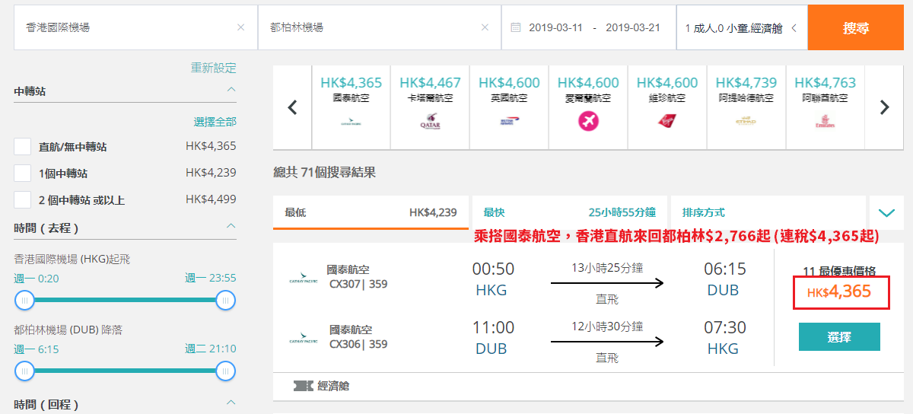This screenshot has width=913, height=414.
Task: Click the DUB arrival earliest-time slider handle
Action: [x=25, y=371]
